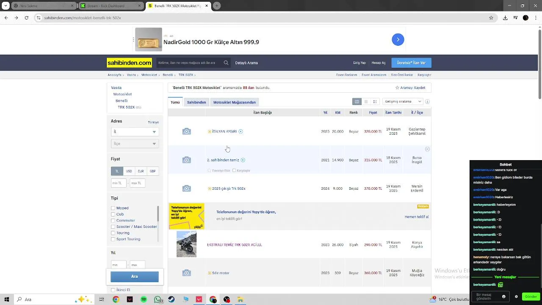Image resolution: width=542 pixels, height=305 pixels.
Task: Open Spotify from the taskbar
Action: pos(144,299)
